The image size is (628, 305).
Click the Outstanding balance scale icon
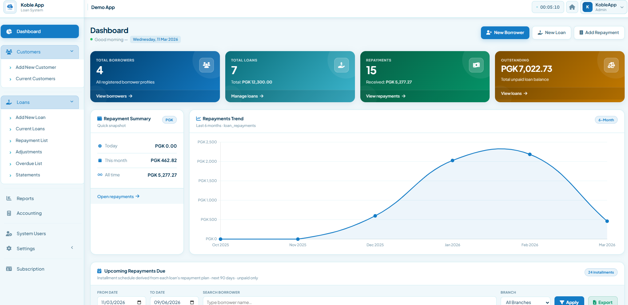click(611, 65)
